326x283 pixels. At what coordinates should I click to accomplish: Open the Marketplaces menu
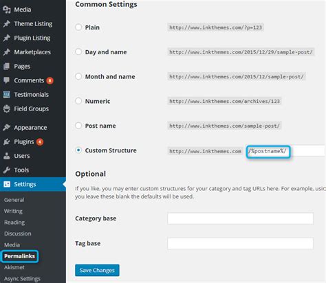33,52
